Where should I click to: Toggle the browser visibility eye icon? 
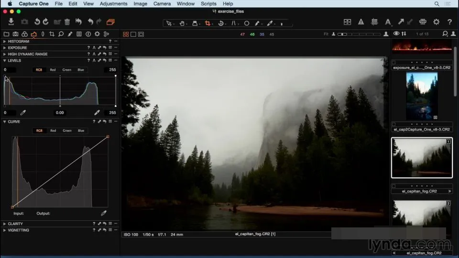(396, 33)
